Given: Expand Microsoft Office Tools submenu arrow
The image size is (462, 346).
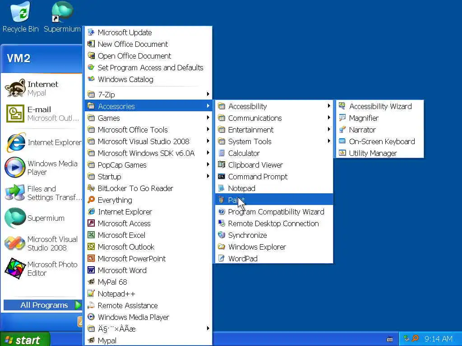Looking at the screenshot, I should pos(208,129).
